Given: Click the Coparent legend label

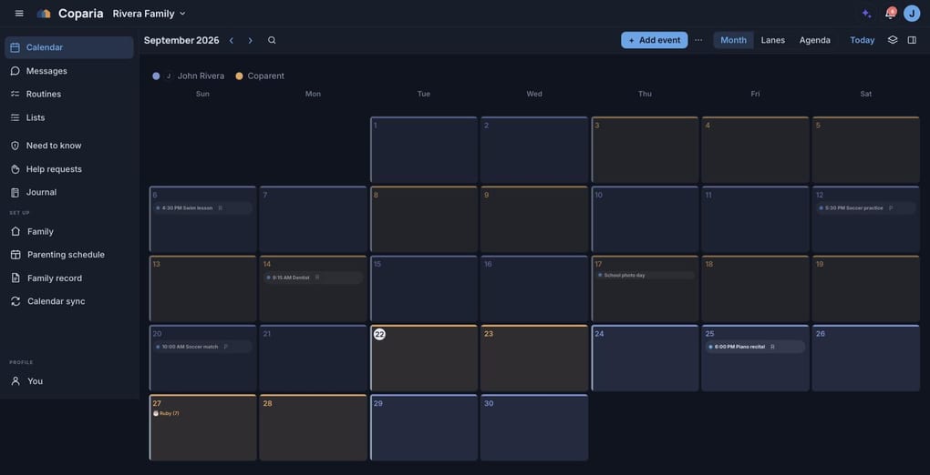Looking at the screenshot, I should click(265, 76).
